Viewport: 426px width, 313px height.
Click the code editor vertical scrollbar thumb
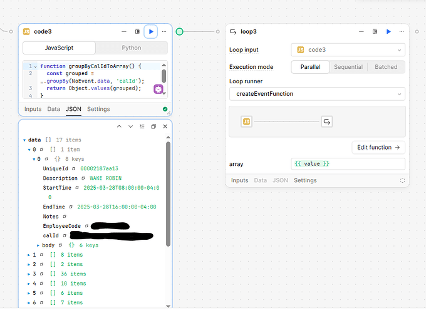click(164, 76)
